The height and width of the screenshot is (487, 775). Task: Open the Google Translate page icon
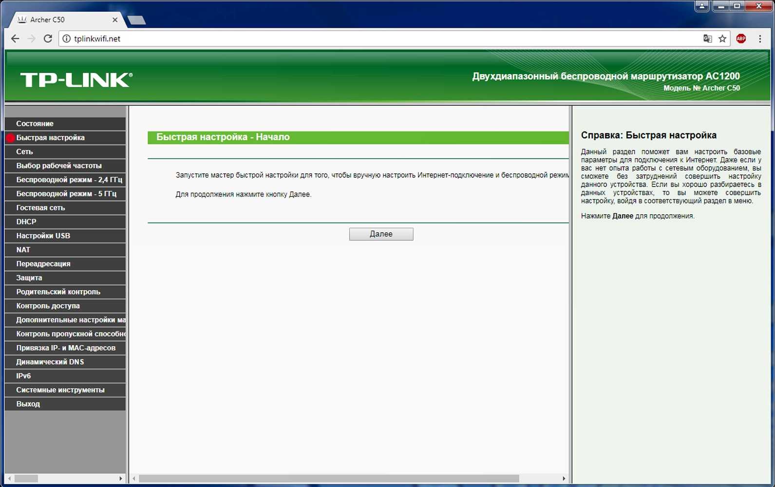[707, 38]
